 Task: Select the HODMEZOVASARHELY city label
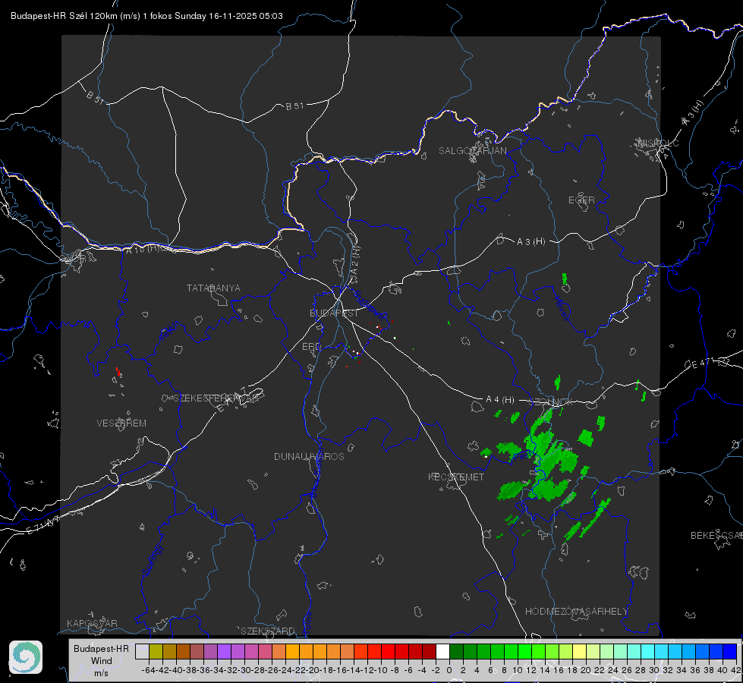coord(576,612)
